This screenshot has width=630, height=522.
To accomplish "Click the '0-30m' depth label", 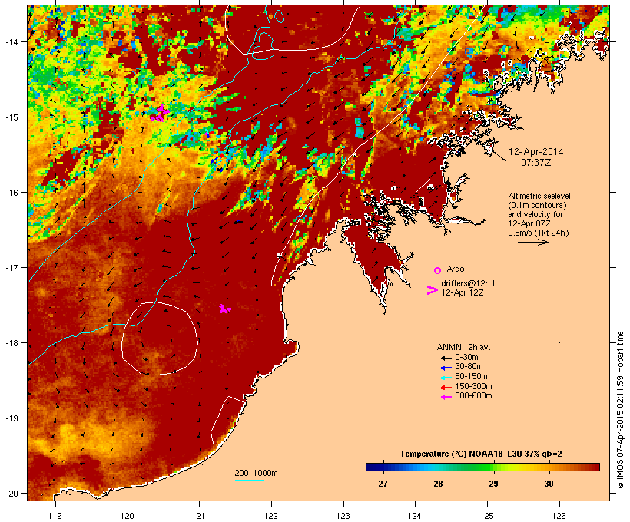I will point(466,358).
